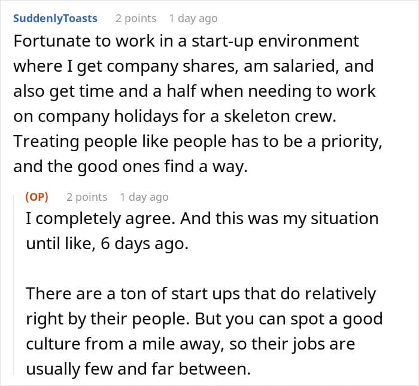Click the reply line 'I completely agree'
The height and width of the screenshot is (386, 419).
pyautogui.click(x=202, y=219)
